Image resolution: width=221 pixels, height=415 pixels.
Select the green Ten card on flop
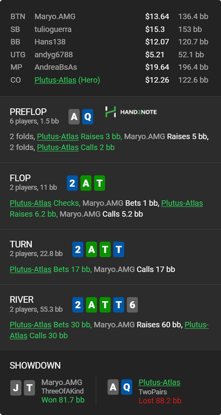(x=99, y=183)
